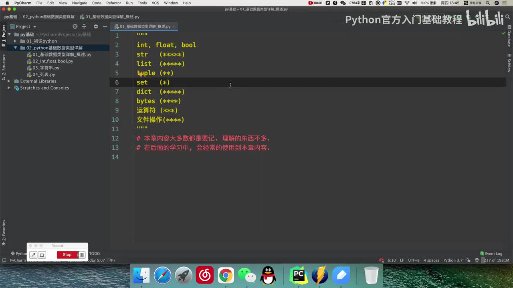Screen dimensions: 513x288
Task: Pause the recording
Action: (x=82, y=255)
